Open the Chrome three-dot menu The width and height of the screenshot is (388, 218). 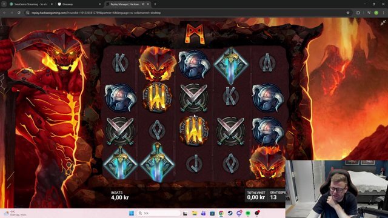[384, 13]
